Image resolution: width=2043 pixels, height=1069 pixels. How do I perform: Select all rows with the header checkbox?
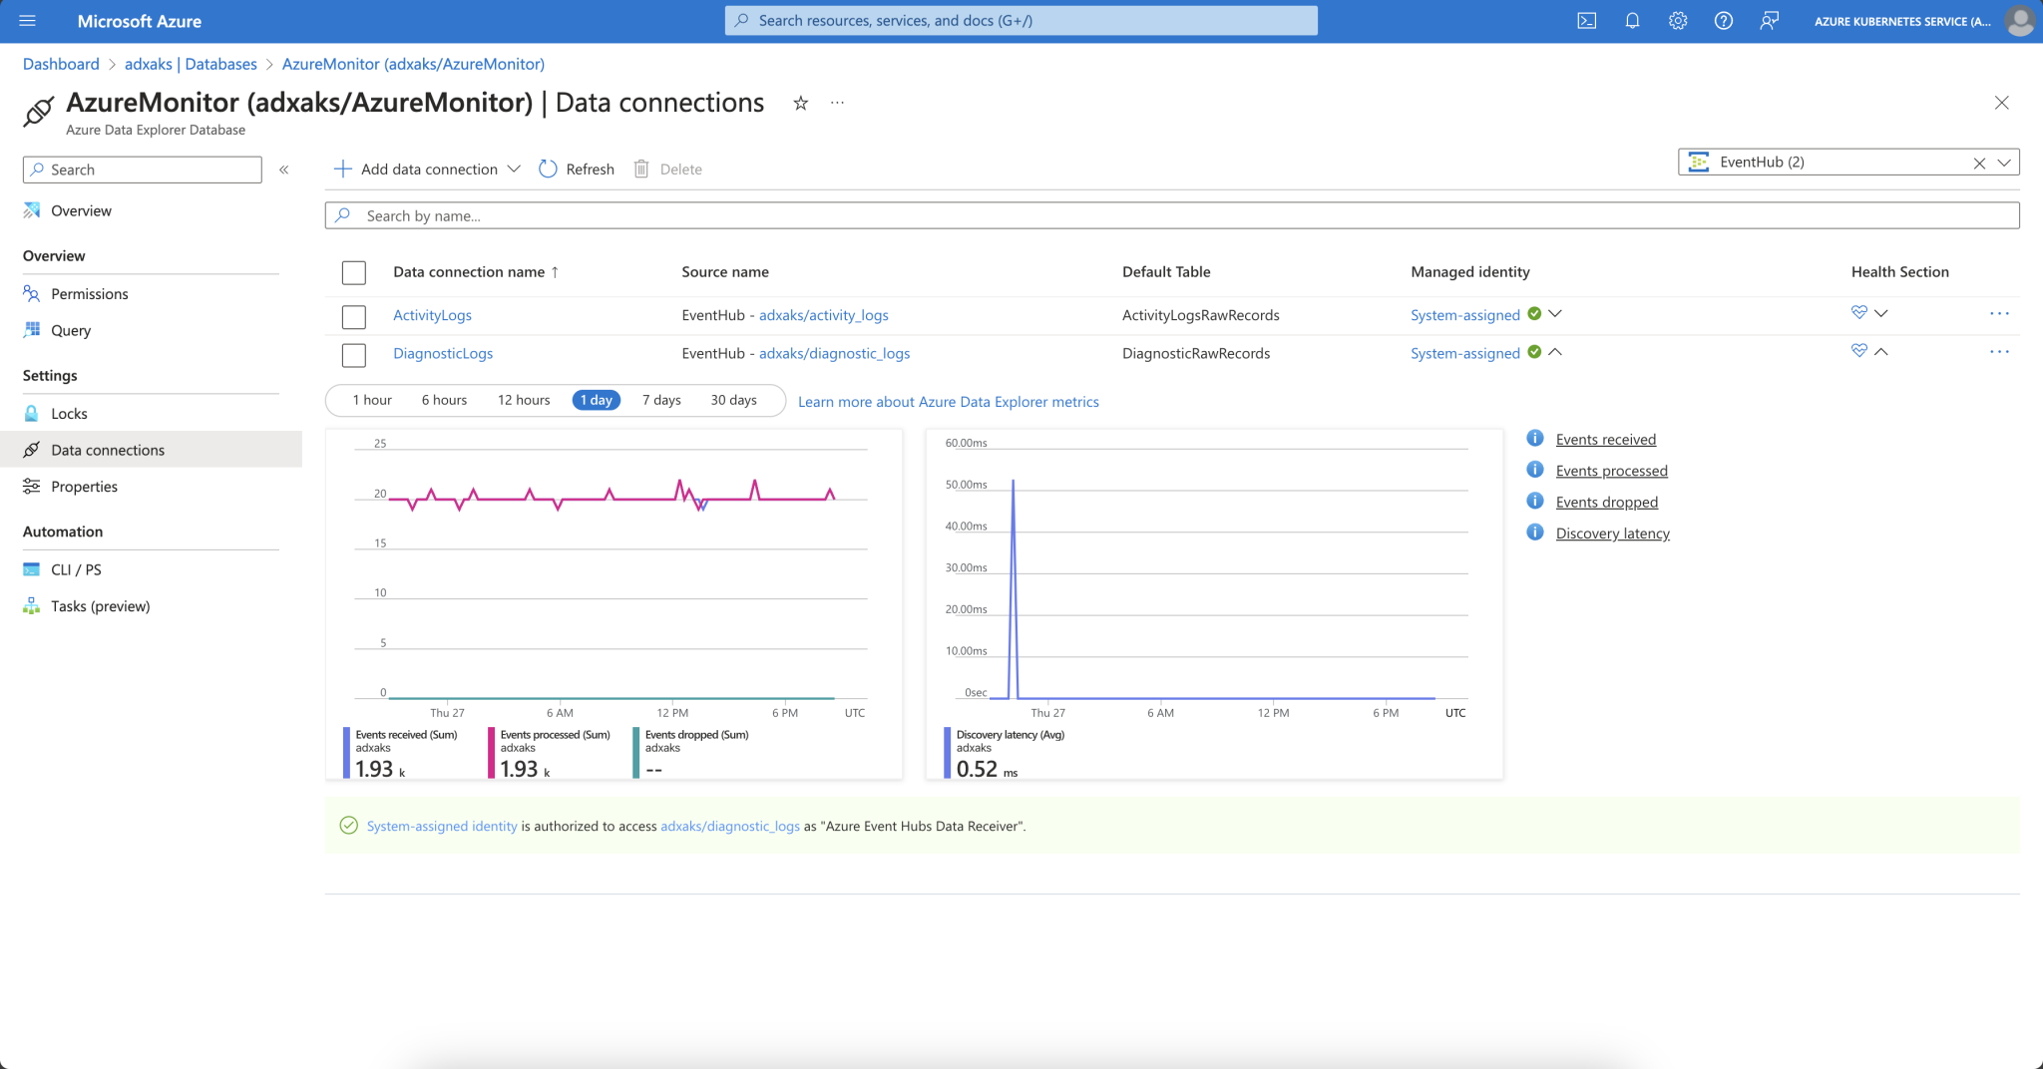tap(354, 271)
